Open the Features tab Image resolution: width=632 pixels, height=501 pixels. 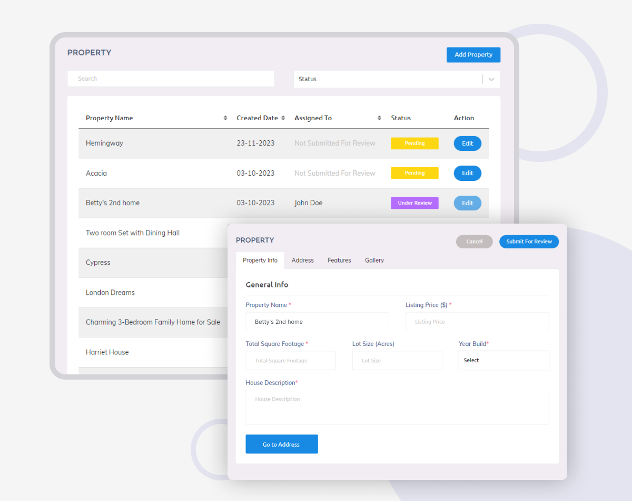339,261
